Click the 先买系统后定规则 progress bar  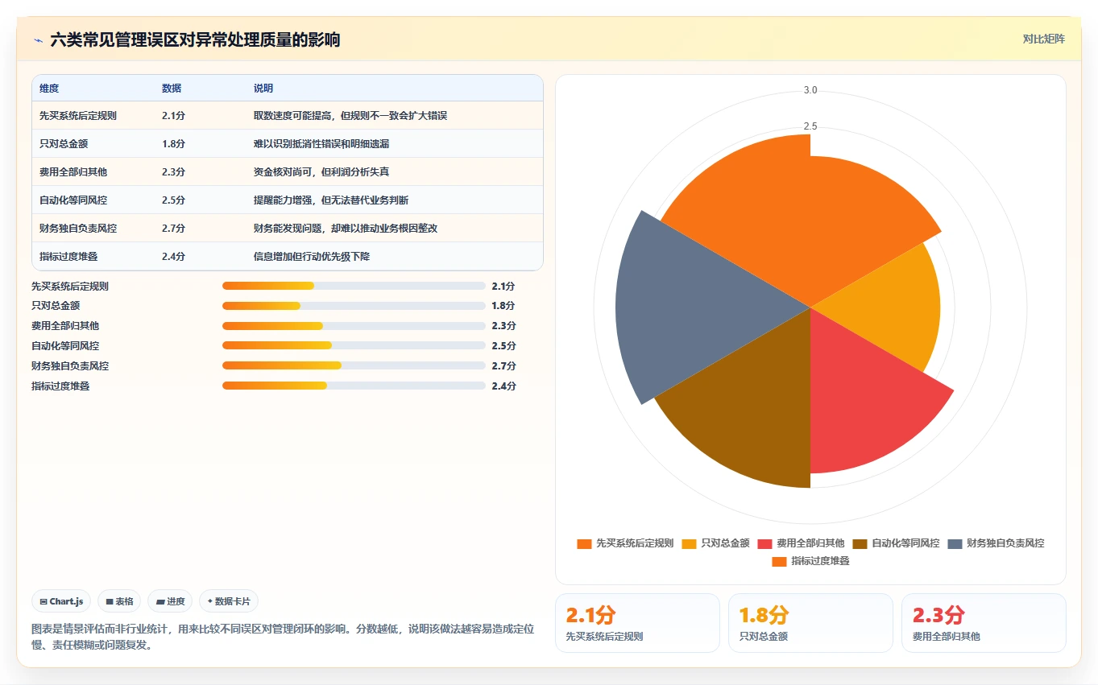tap(354, 286)
